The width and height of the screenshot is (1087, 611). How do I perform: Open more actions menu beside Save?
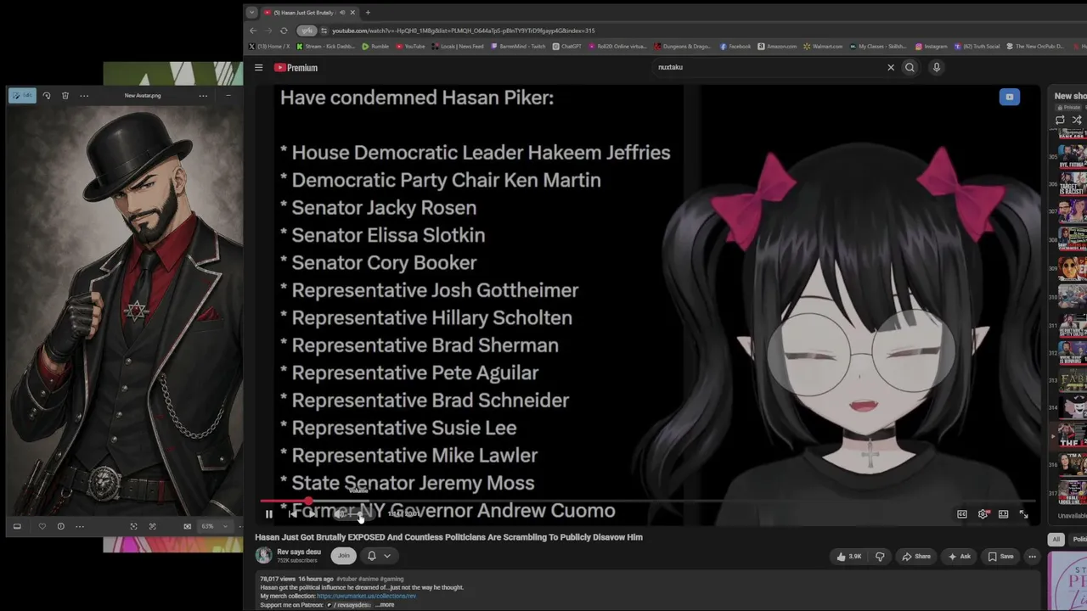coord(1032,557)
